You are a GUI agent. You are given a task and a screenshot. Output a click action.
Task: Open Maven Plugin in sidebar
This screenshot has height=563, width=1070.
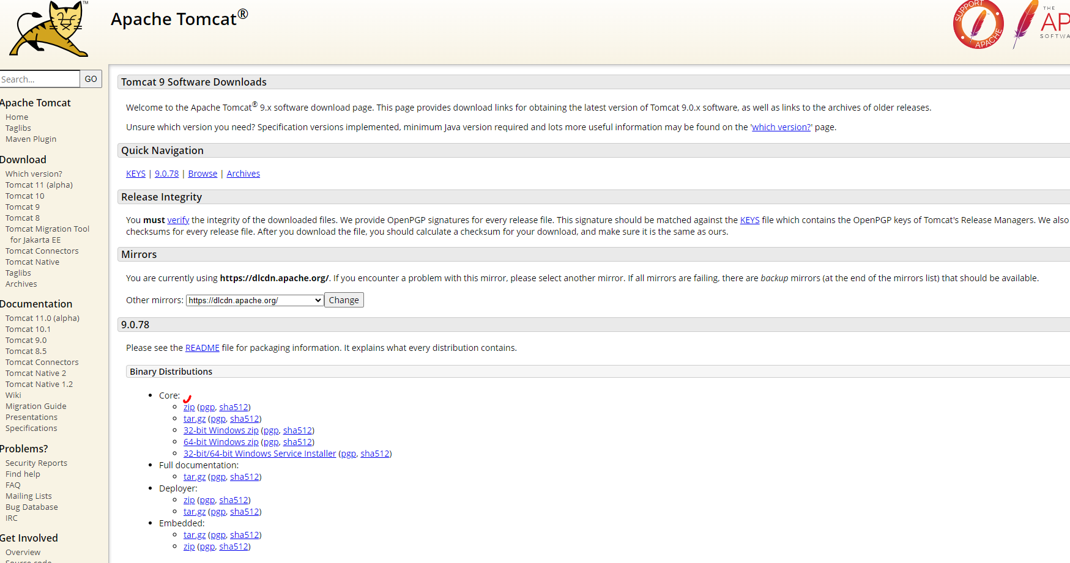click(x=31, y=139)
